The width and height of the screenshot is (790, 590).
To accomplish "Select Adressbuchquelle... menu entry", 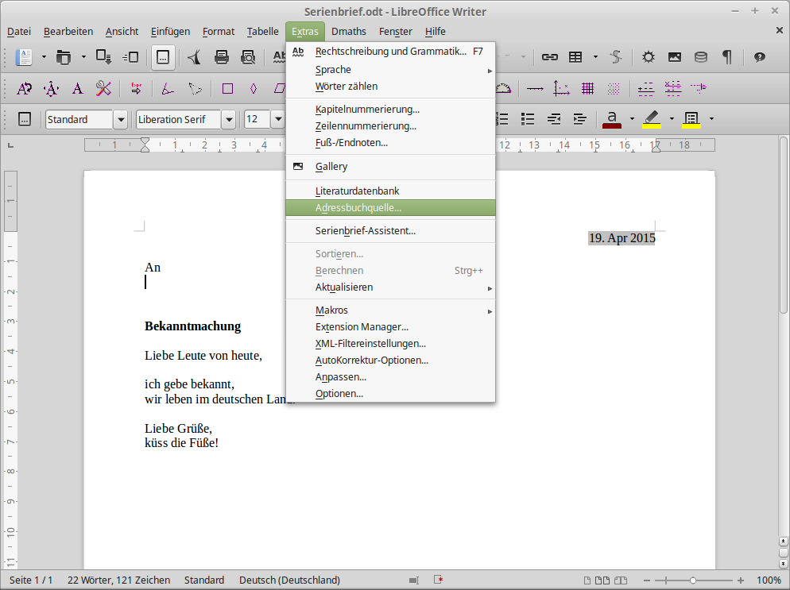I will (x=358, y=207).
